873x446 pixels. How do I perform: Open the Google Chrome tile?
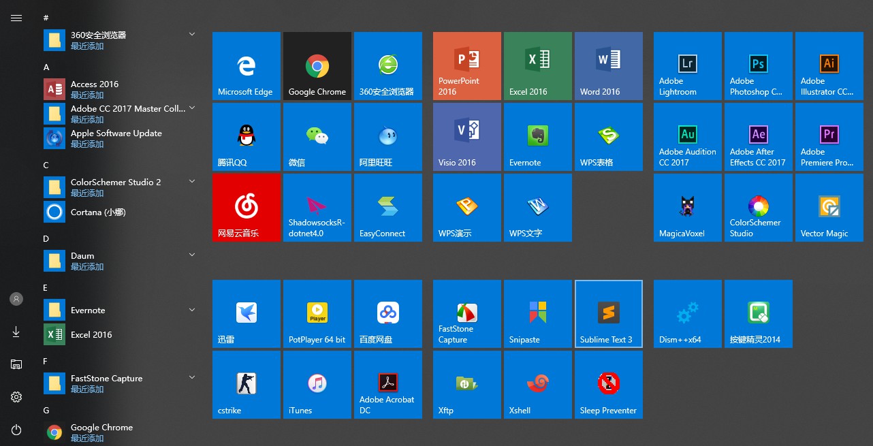pyautogui.click(x=317, y=66)
